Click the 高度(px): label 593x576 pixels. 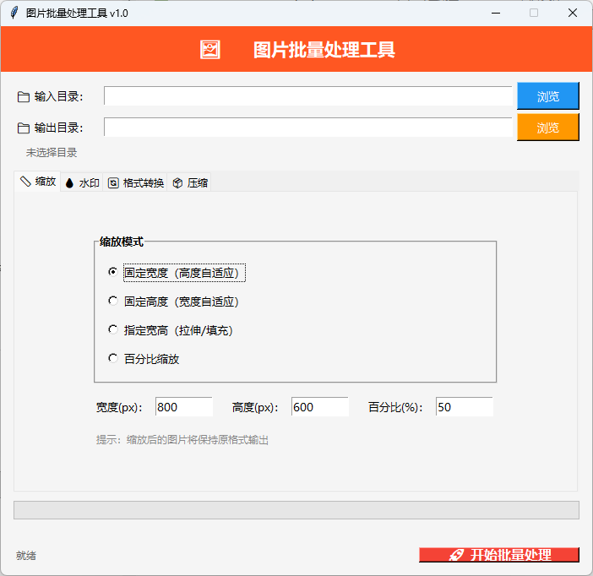(x=255, y=407)
